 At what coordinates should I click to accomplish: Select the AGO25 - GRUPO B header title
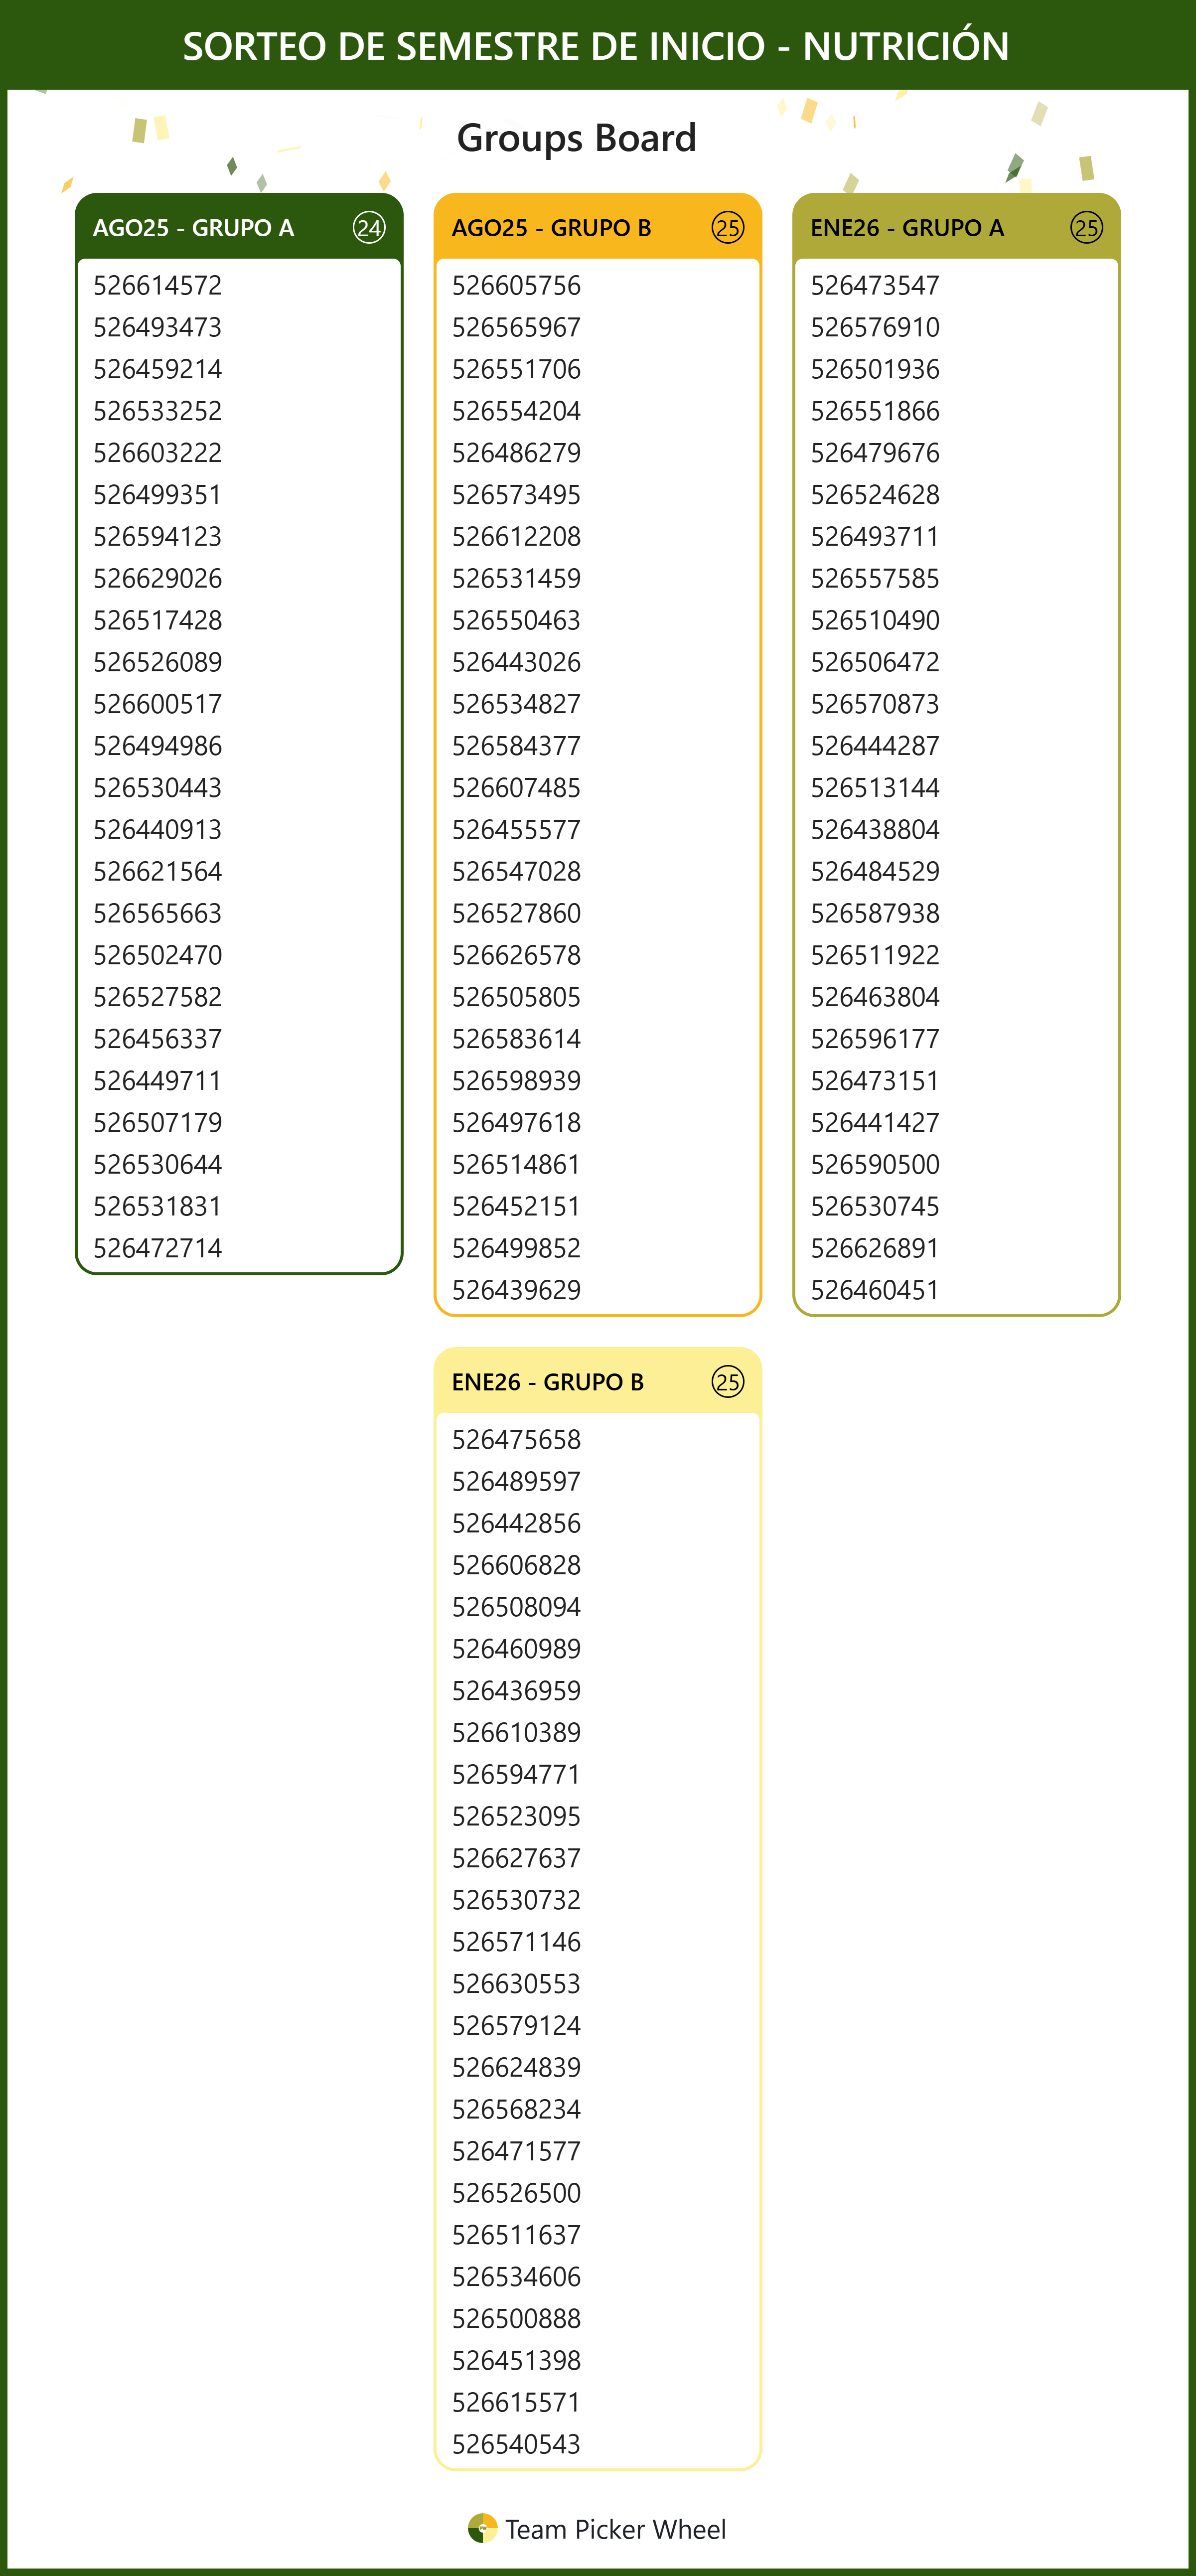[x=552, y=228]
